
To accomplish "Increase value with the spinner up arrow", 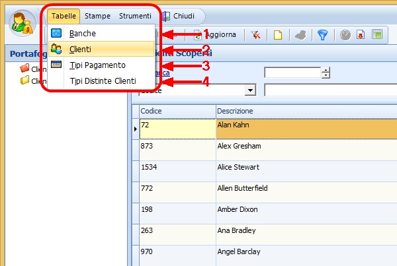I will click(325, 70).
